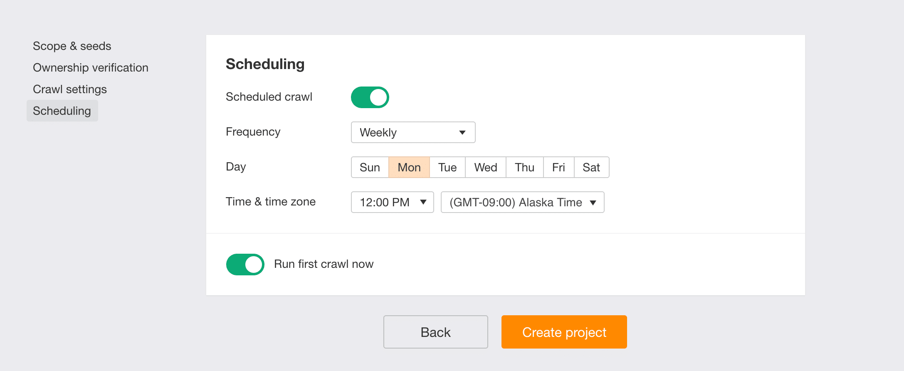Toggle the Scheduled crawl switch
Viewport: 904px width, 371px height.
click(x=370, y=97)
